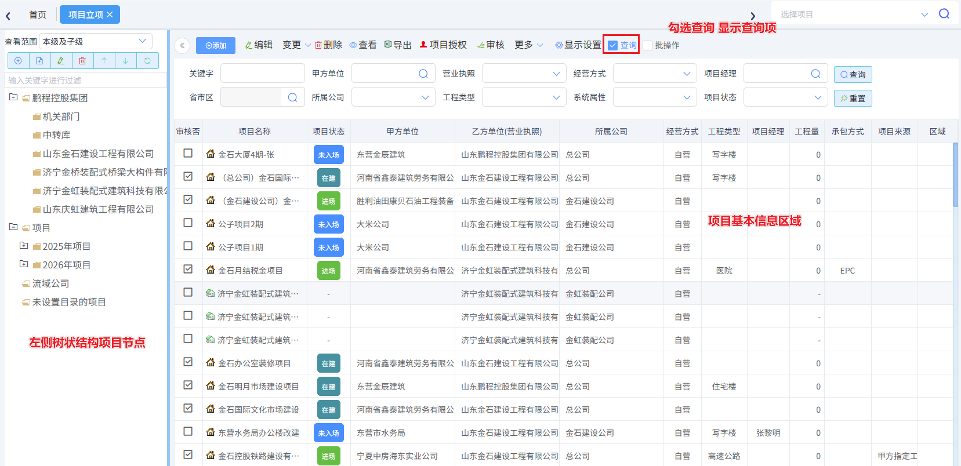Click the table's vertical scrollbar
The height and width of the screenshot is (466, 961).
(955, 174)
